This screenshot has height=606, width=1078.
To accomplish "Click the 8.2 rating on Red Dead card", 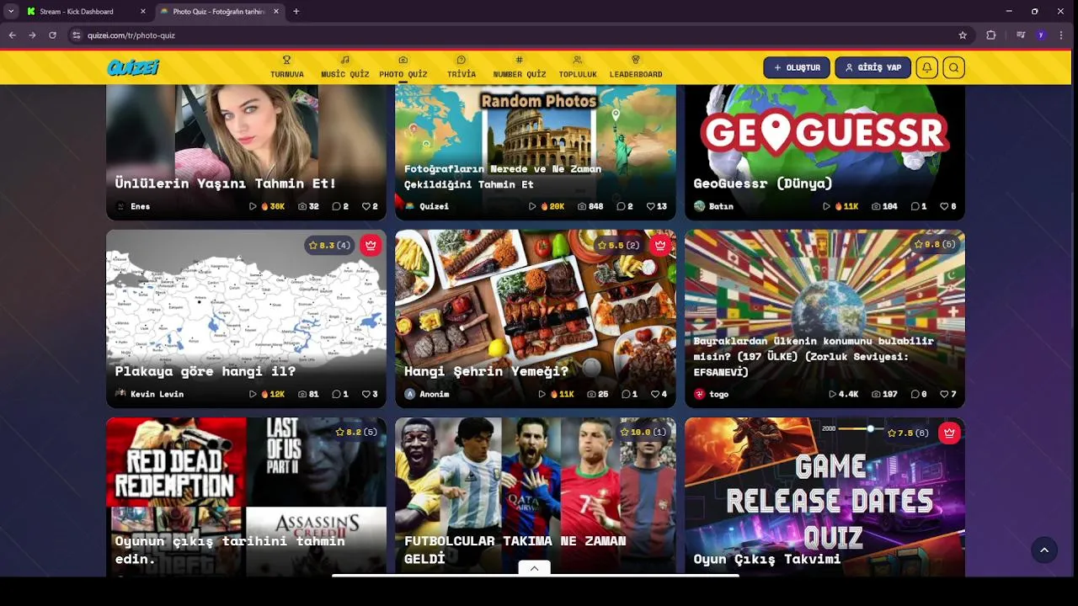I will coord(355,432).
